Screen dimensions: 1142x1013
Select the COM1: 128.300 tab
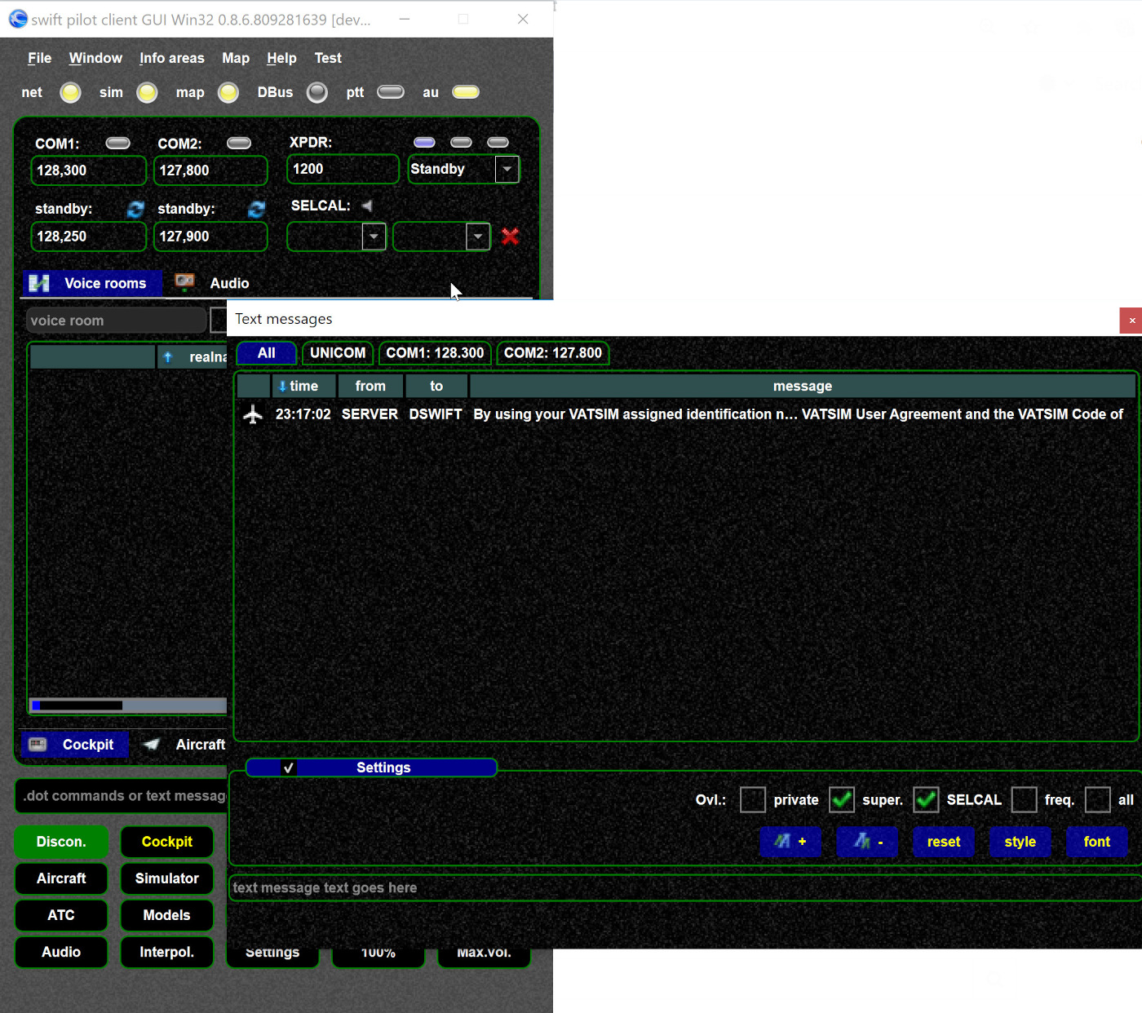435,353
